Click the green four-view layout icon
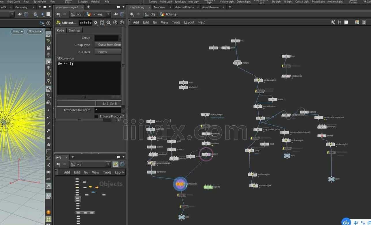Screen dimensions: 371x225 coord(48,220)
